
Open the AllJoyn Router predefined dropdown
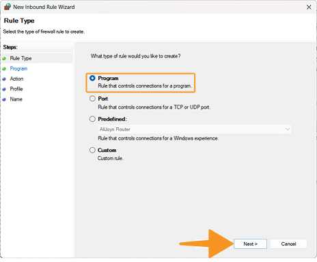pyautogui.click(x=195, y=129)
